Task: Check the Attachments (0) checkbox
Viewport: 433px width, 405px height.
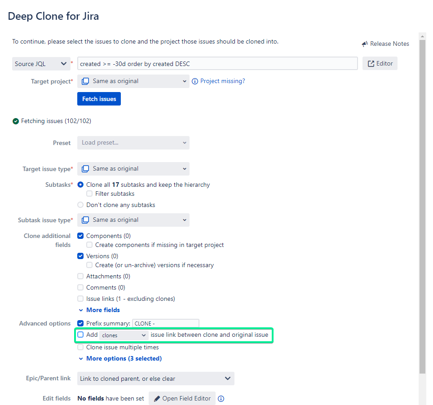Action: (80, 276)
